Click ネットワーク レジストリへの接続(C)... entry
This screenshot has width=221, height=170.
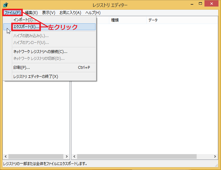[x=49, y=52]
